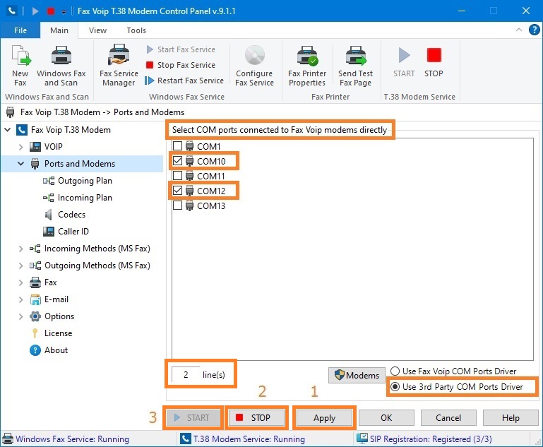The height and width of the screenshot is (447, 543).
Task: Click the Apply button
Action: pyautogui.click(x=325, y=418)
